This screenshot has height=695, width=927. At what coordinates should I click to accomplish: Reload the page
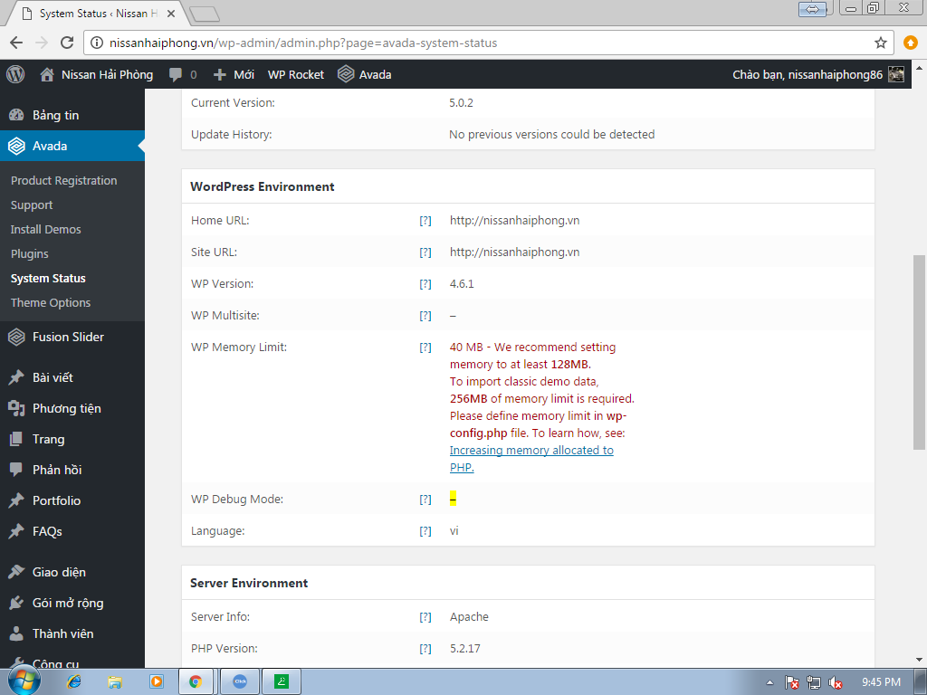coord(67,43)
